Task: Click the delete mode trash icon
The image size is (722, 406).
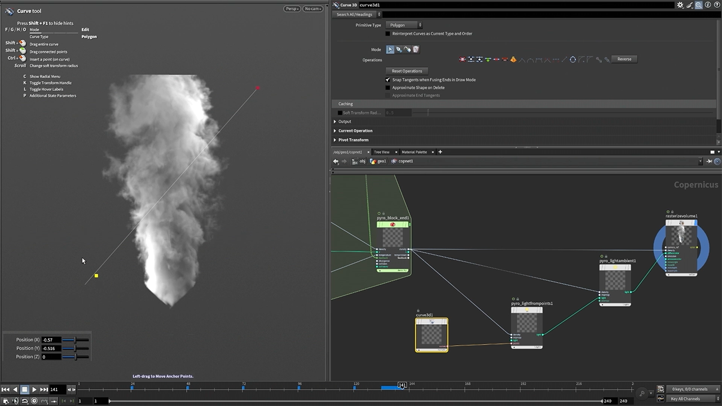Action: coord(416,50)
